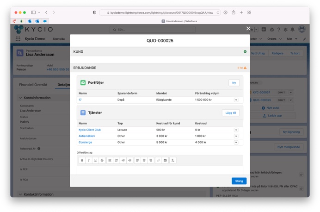Insert numbered list in Offertförslag editor
Image resolution: width=320 pixels, height=212 pixels.
click(117, 160)
